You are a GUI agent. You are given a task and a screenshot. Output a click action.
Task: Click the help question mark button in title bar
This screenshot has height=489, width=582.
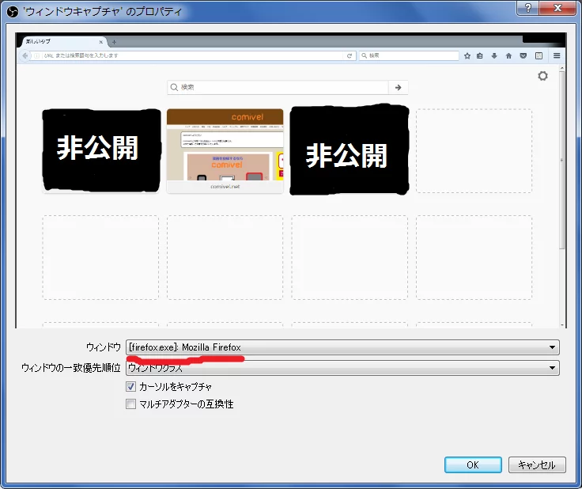[x=527, y=8]
